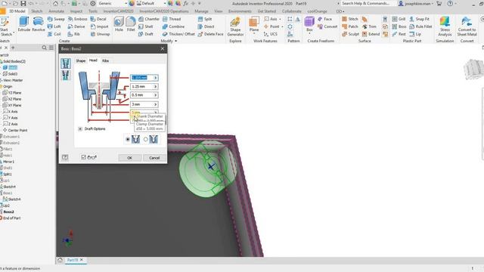Select the first head style radio button
484x272 pixels.
128,139
